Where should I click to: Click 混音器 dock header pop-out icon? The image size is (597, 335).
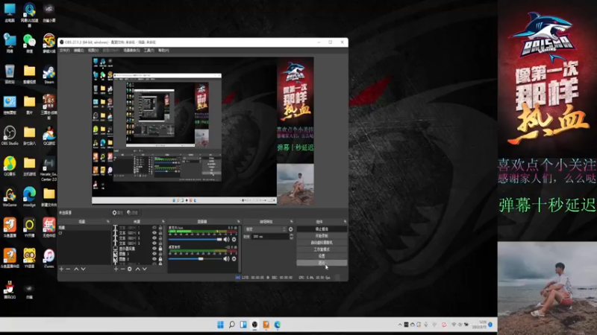click(239, 221)
